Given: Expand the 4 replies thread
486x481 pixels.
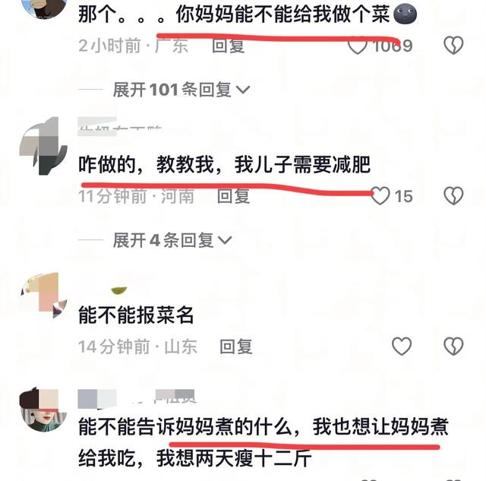Looking at the screenshot, I should 172,240.
